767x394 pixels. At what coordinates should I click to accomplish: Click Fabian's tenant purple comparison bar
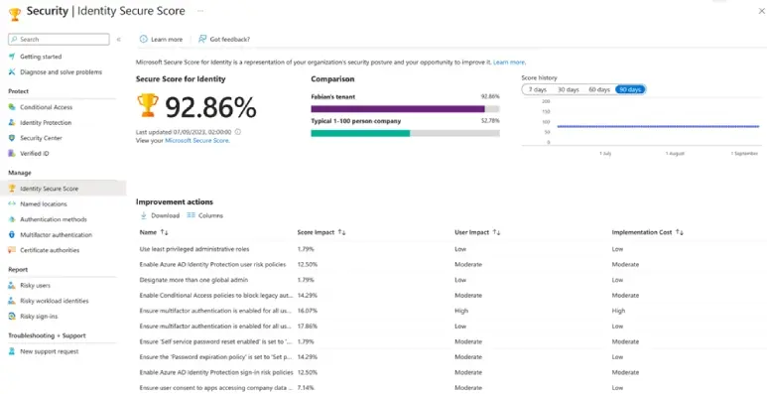pos(398,109)
